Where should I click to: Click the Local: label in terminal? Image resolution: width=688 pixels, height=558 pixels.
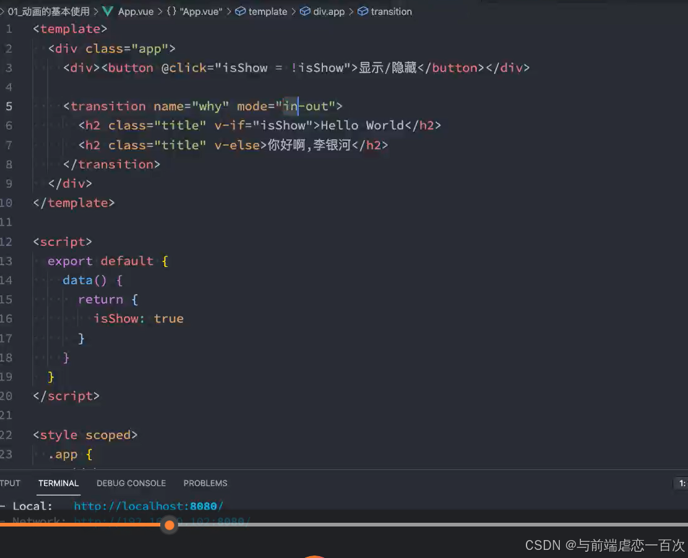[x=32, y=506]
